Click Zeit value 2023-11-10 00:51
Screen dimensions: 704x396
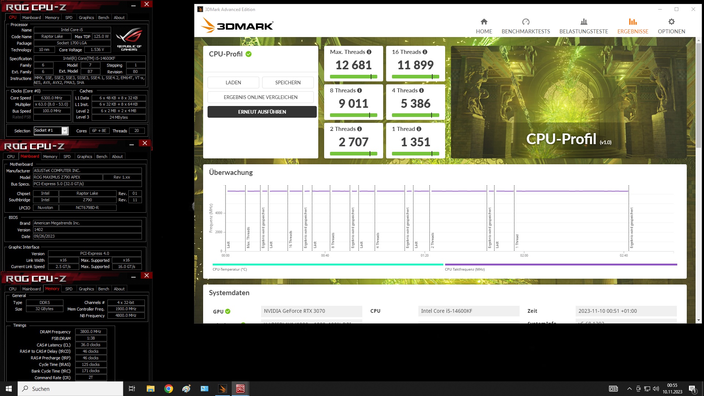(x=626, y=311)
